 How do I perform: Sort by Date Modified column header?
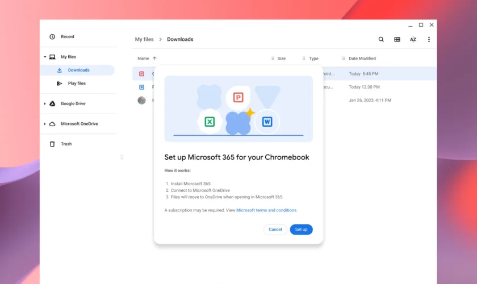[x=362, y=59]
